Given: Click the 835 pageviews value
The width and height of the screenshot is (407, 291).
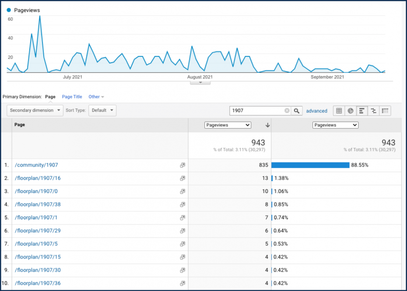Looking at the screenshot, I should coord(263,165).
